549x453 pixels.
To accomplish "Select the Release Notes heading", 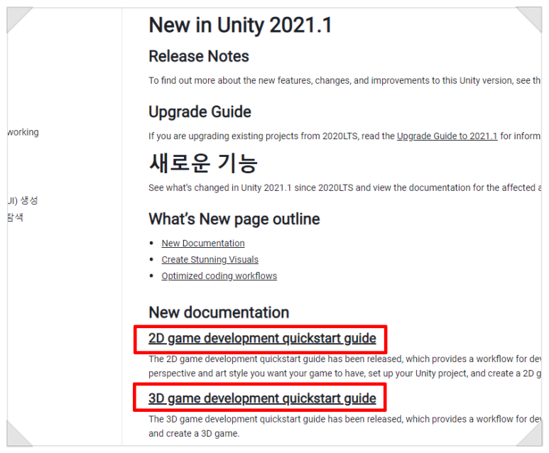I will coord(199,56).
